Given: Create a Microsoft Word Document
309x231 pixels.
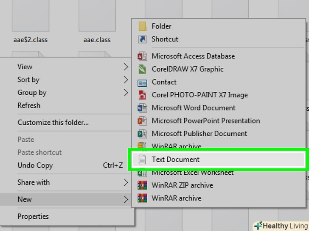Looking at the screenshot, I should [x=219, y=108].
